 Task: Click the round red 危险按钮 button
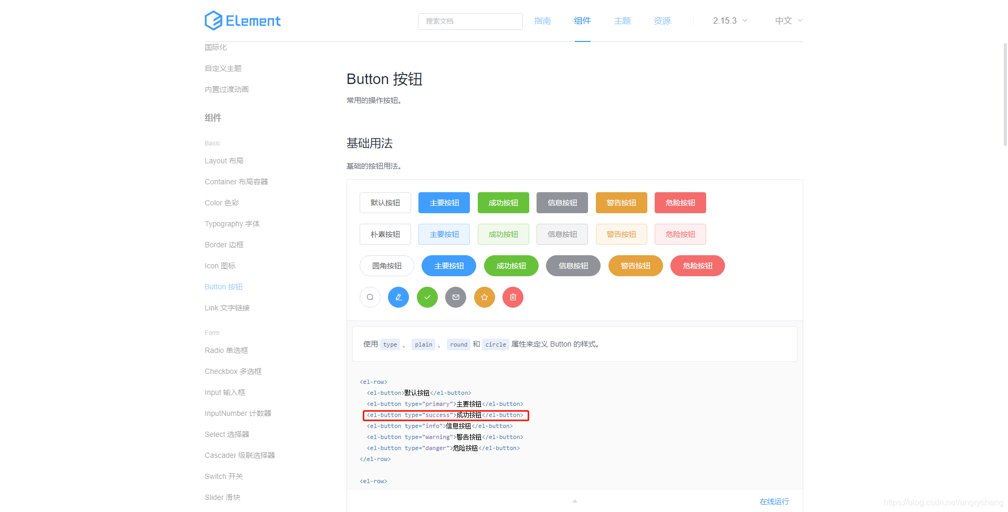[x=698, y=266]
